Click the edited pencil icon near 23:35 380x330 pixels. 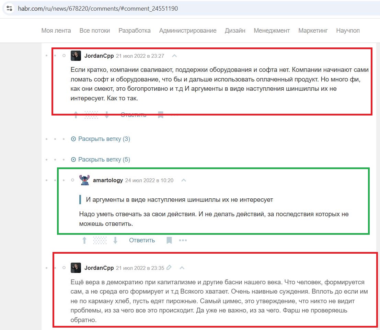pyautogui.click(x=169, y=267)
